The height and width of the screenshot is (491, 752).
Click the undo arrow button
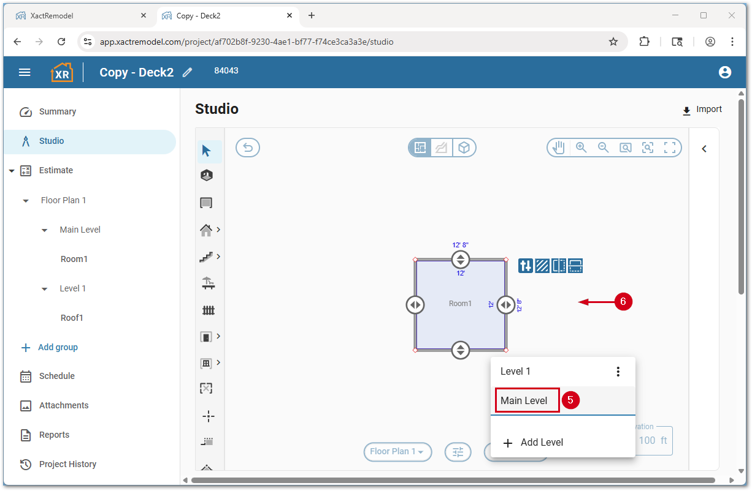tap(248, 148)
